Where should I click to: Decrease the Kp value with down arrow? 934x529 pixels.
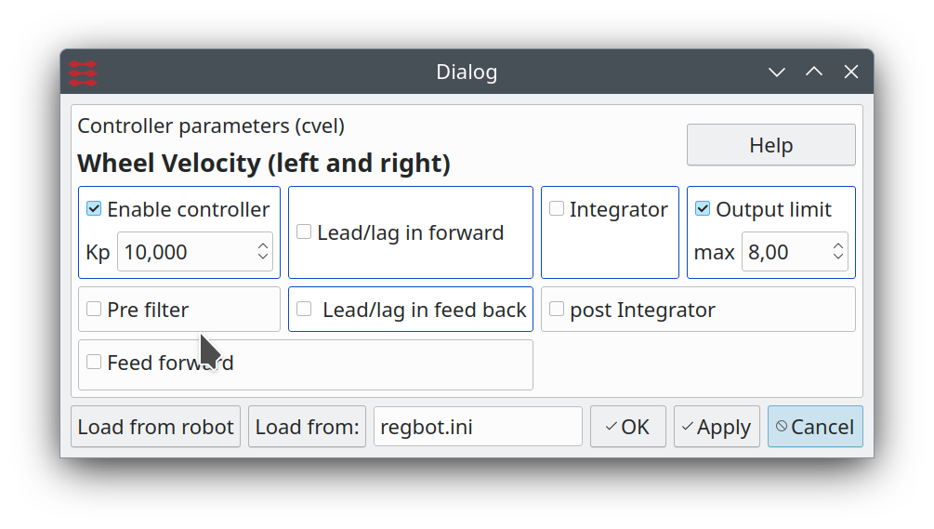tap(263, 258)
